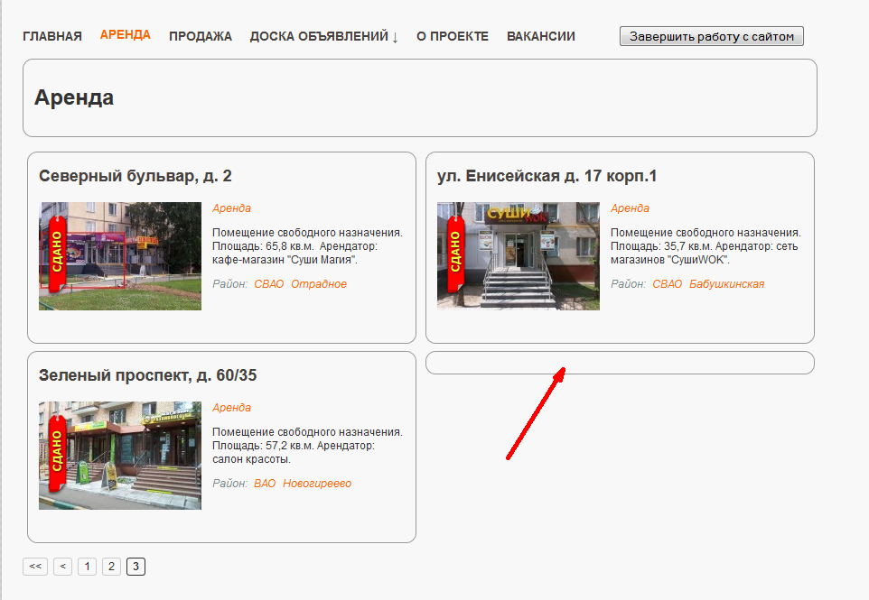Open the ул. Енисейская д. 17 listing title

click(x=547, y=176)
